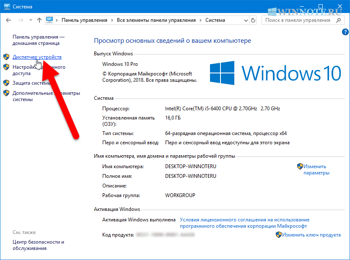
Task: Click Изменить ключ продукта link
Action: [x=311, y=235]
